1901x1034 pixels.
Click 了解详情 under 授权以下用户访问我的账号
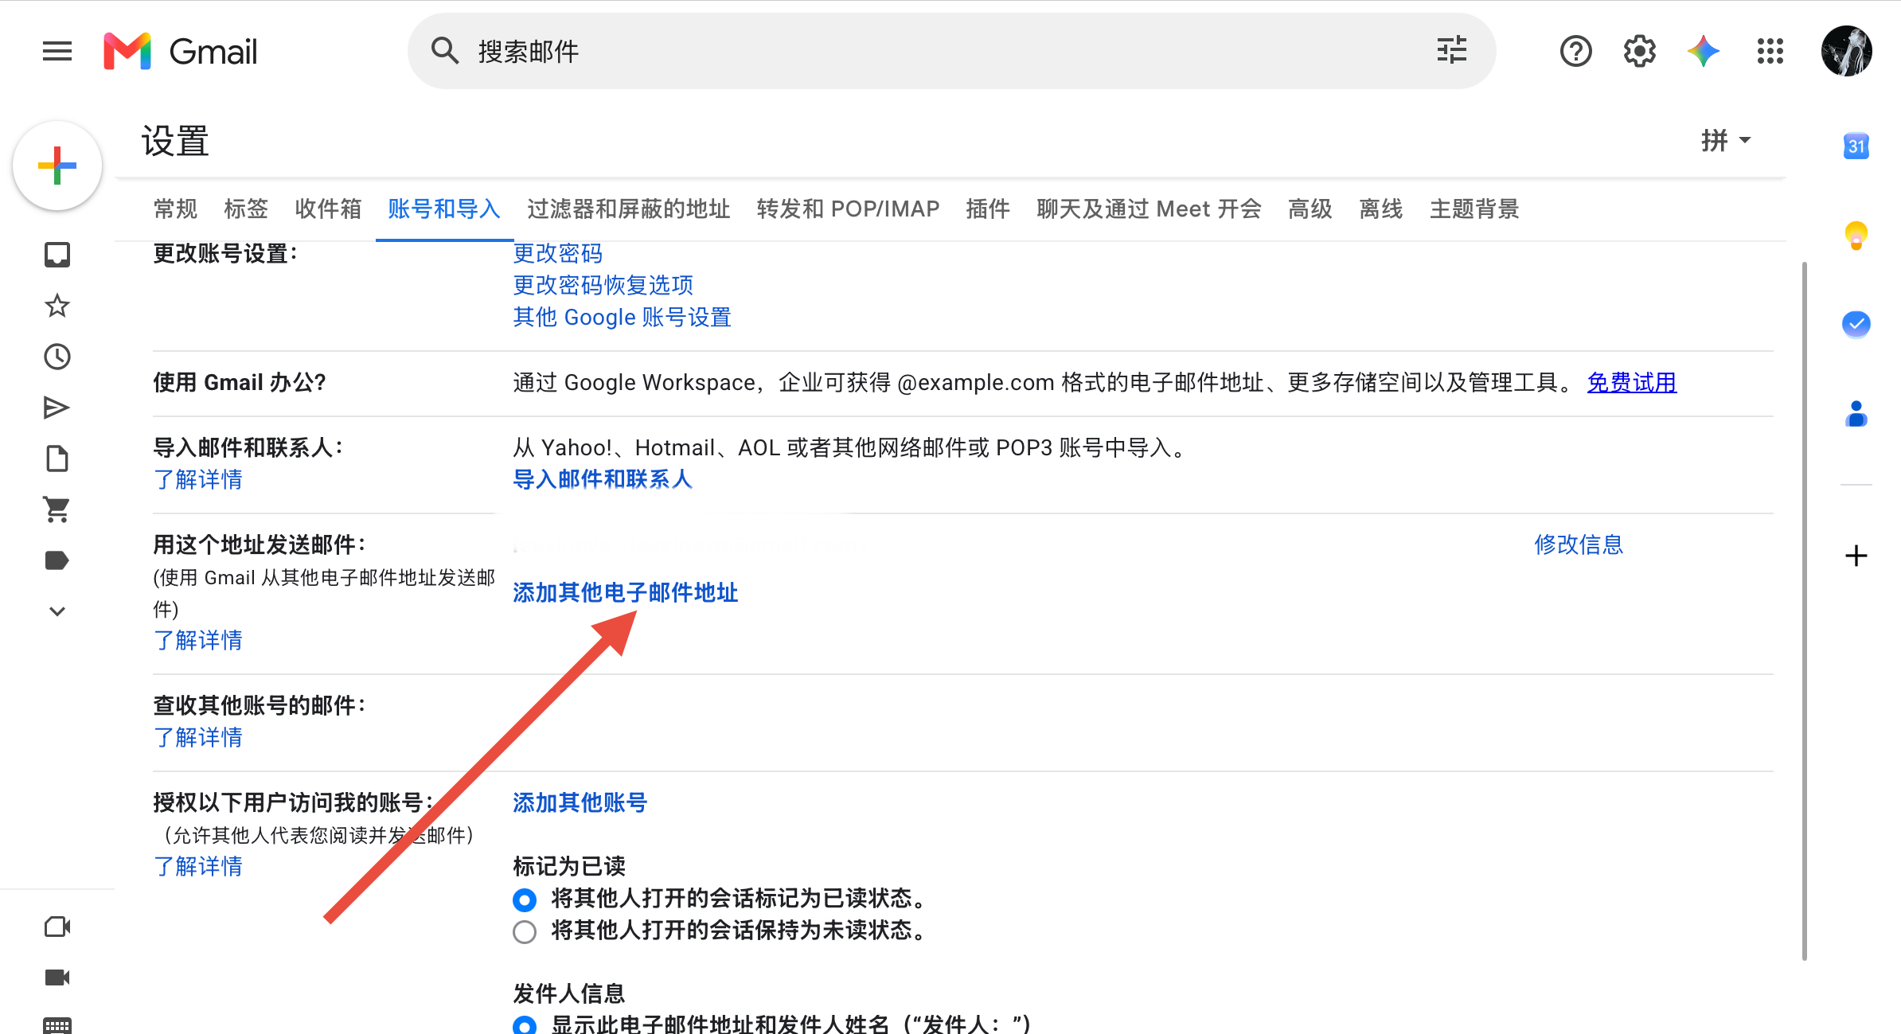(197, 866)
